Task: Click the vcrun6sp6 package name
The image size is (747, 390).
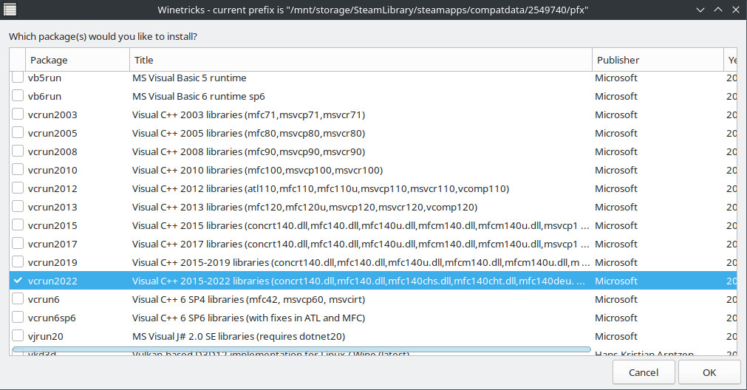Action: (x=52, y=318)
